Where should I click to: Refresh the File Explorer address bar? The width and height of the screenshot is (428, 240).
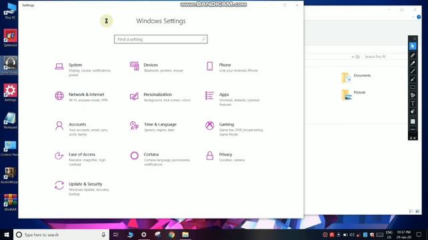click(x=358, y=57)
